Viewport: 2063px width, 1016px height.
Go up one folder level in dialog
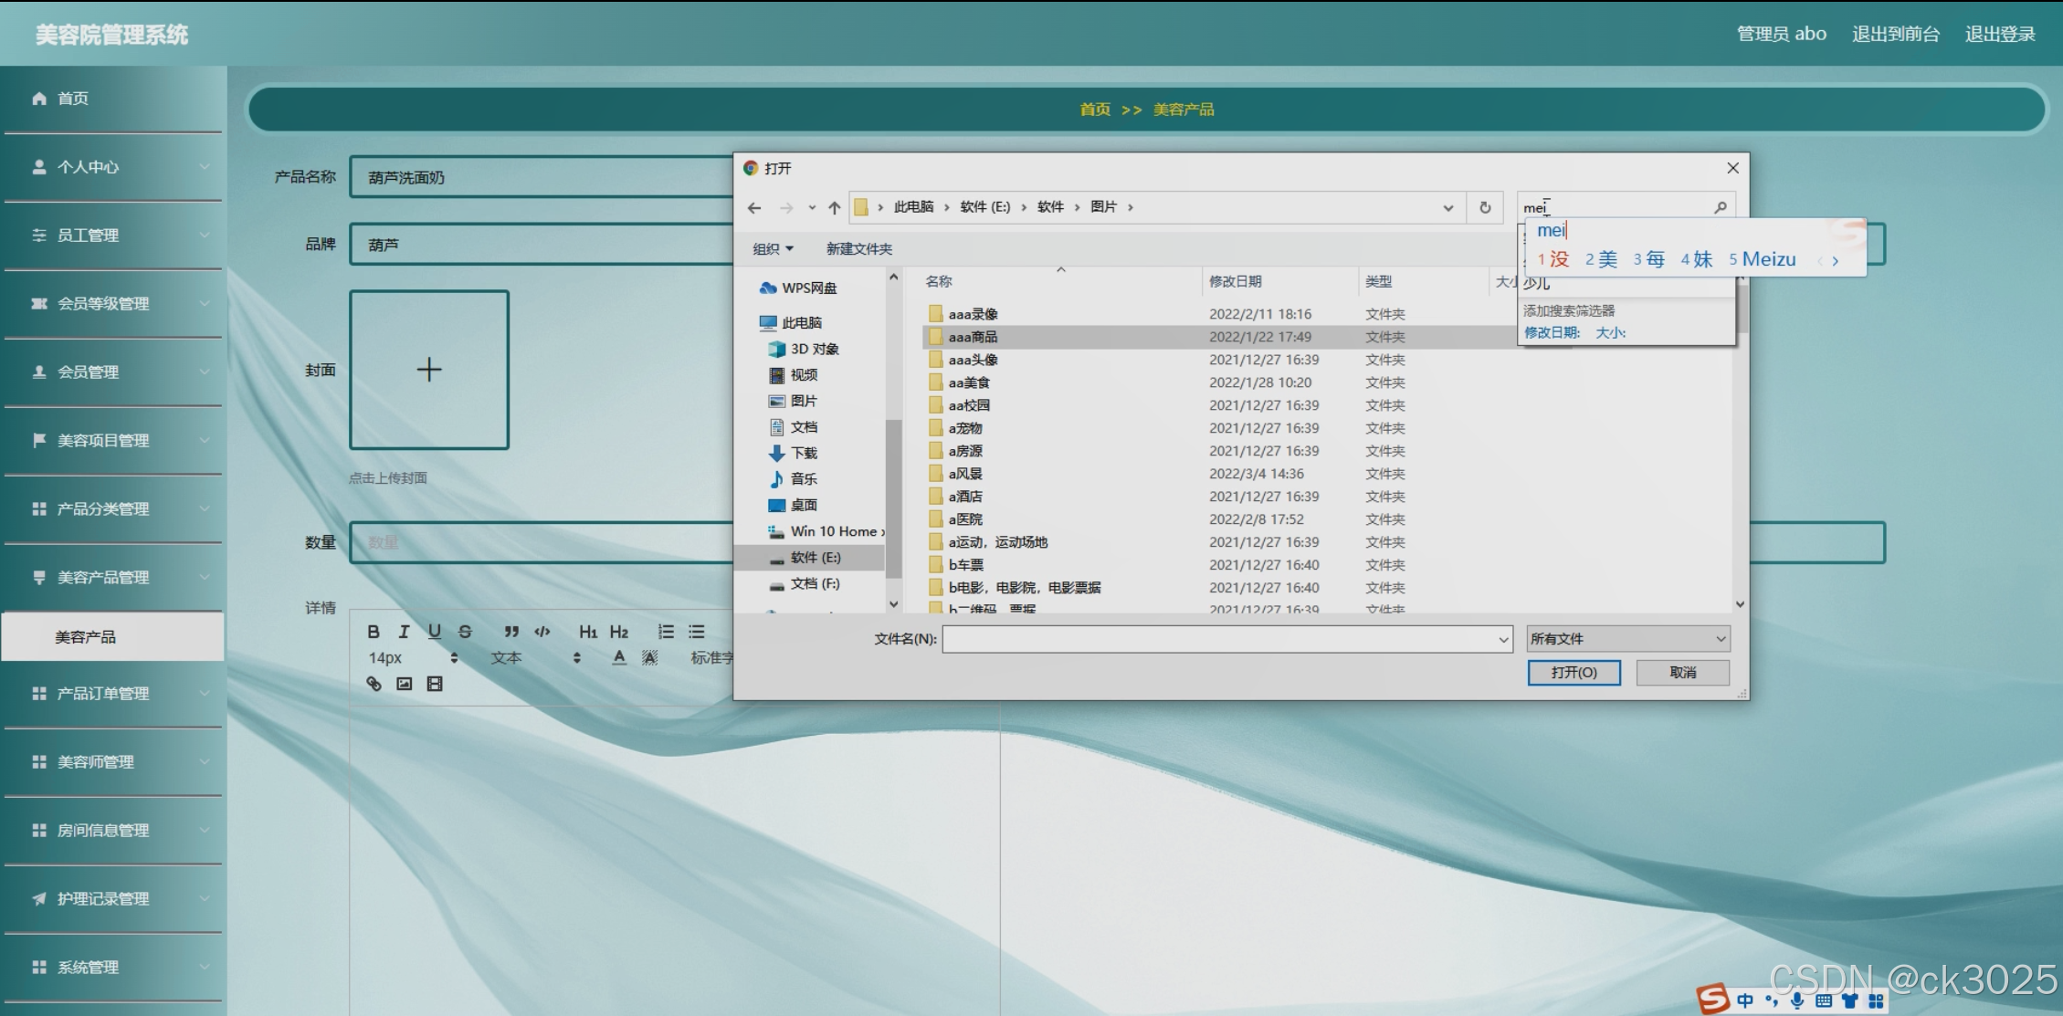pos(834,207)
